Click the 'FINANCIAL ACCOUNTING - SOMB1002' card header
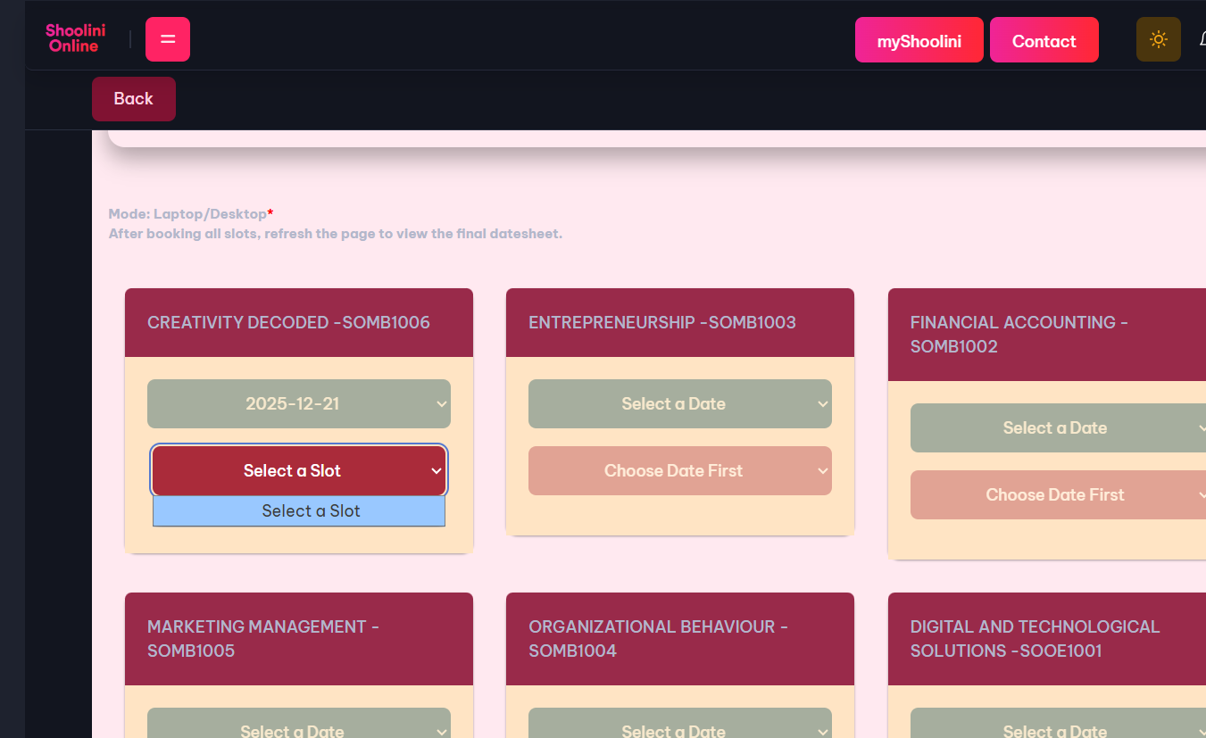The image size is (1206, 738). tap(1047, 335)
